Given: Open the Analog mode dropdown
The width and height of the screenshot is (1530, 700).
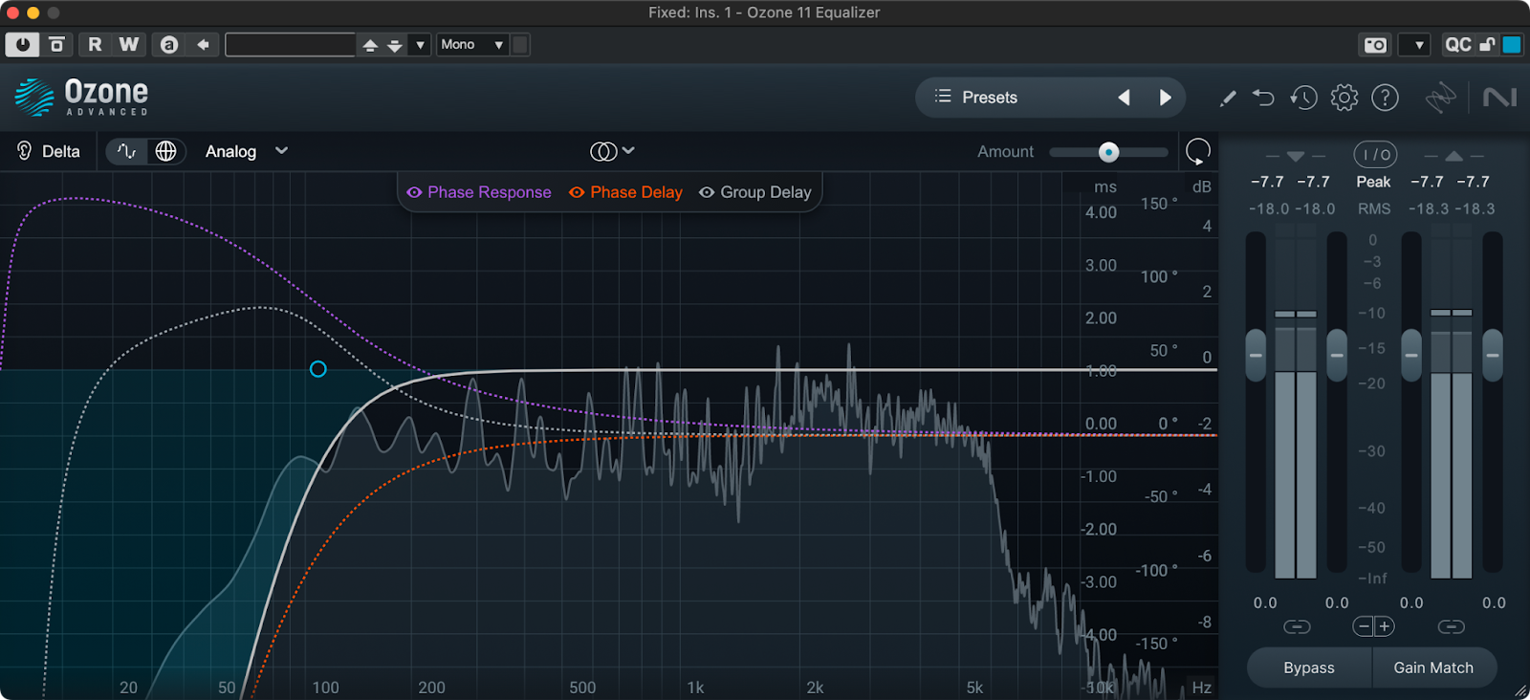Looking at the screenshot, I should click(x=247, y=151).
